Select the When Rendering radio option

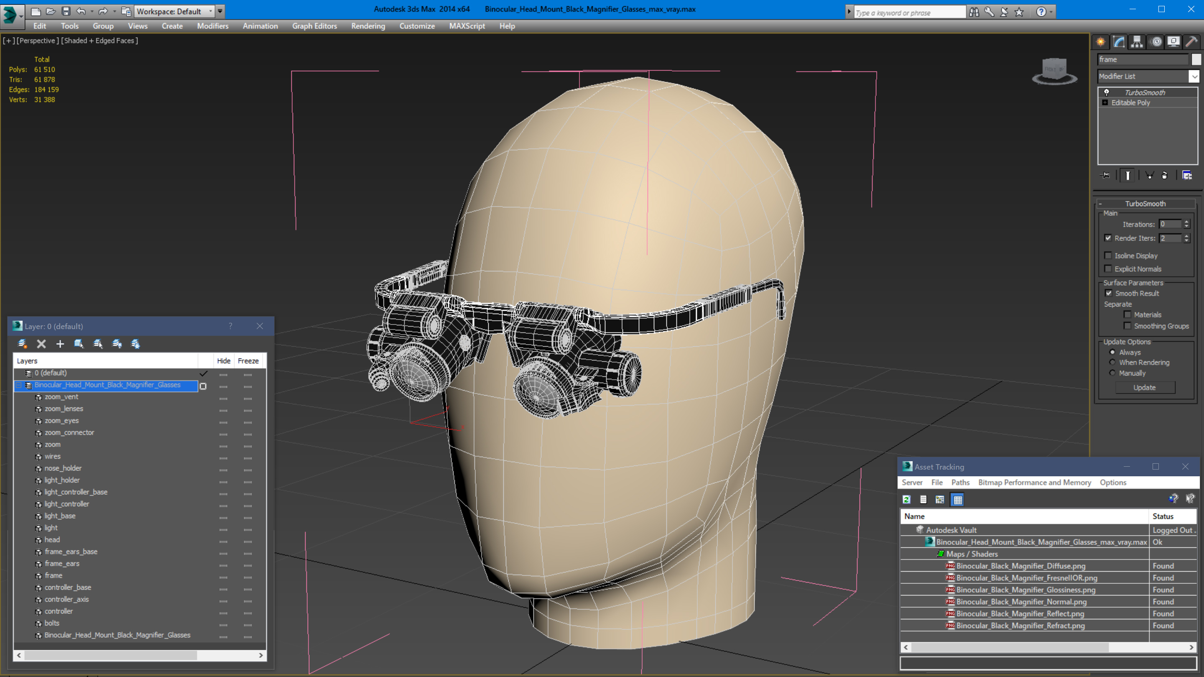(x=1112, y=363)
